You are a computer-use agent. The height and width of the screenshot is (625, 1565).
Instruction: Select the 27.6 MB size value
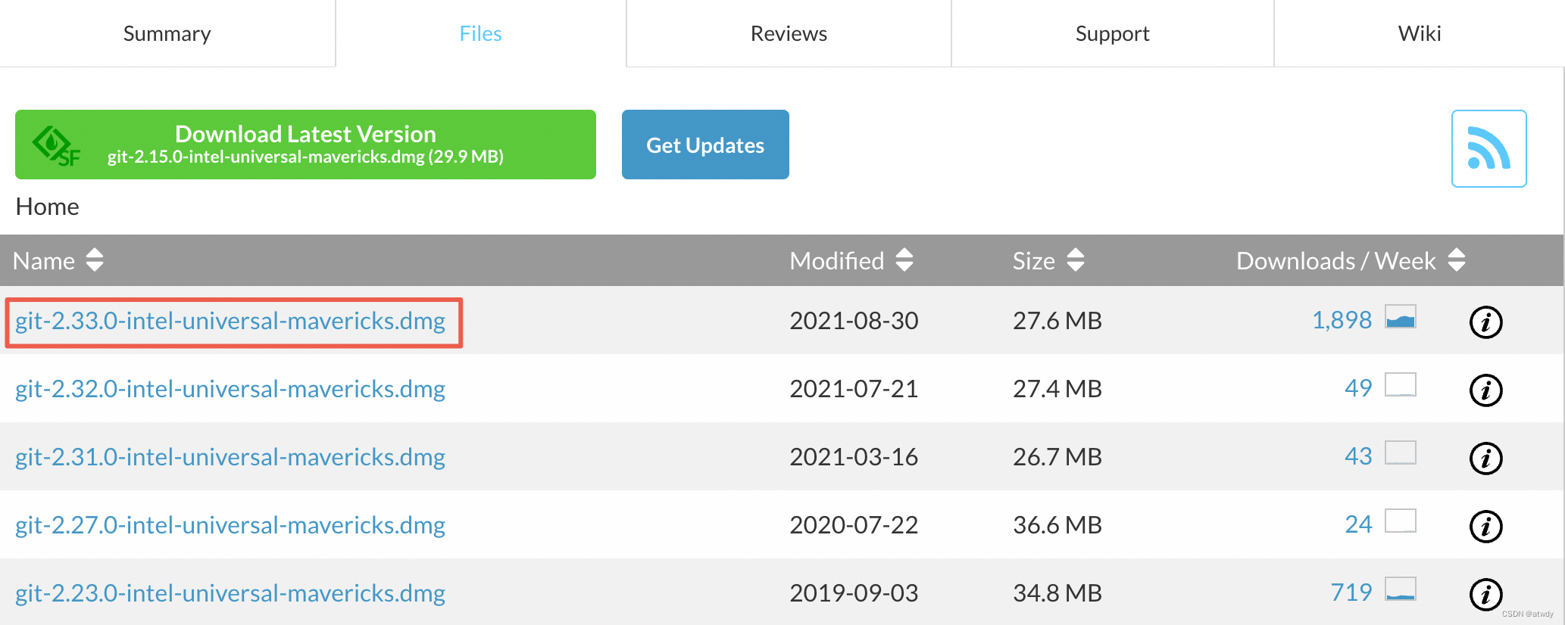[1057, 321]
